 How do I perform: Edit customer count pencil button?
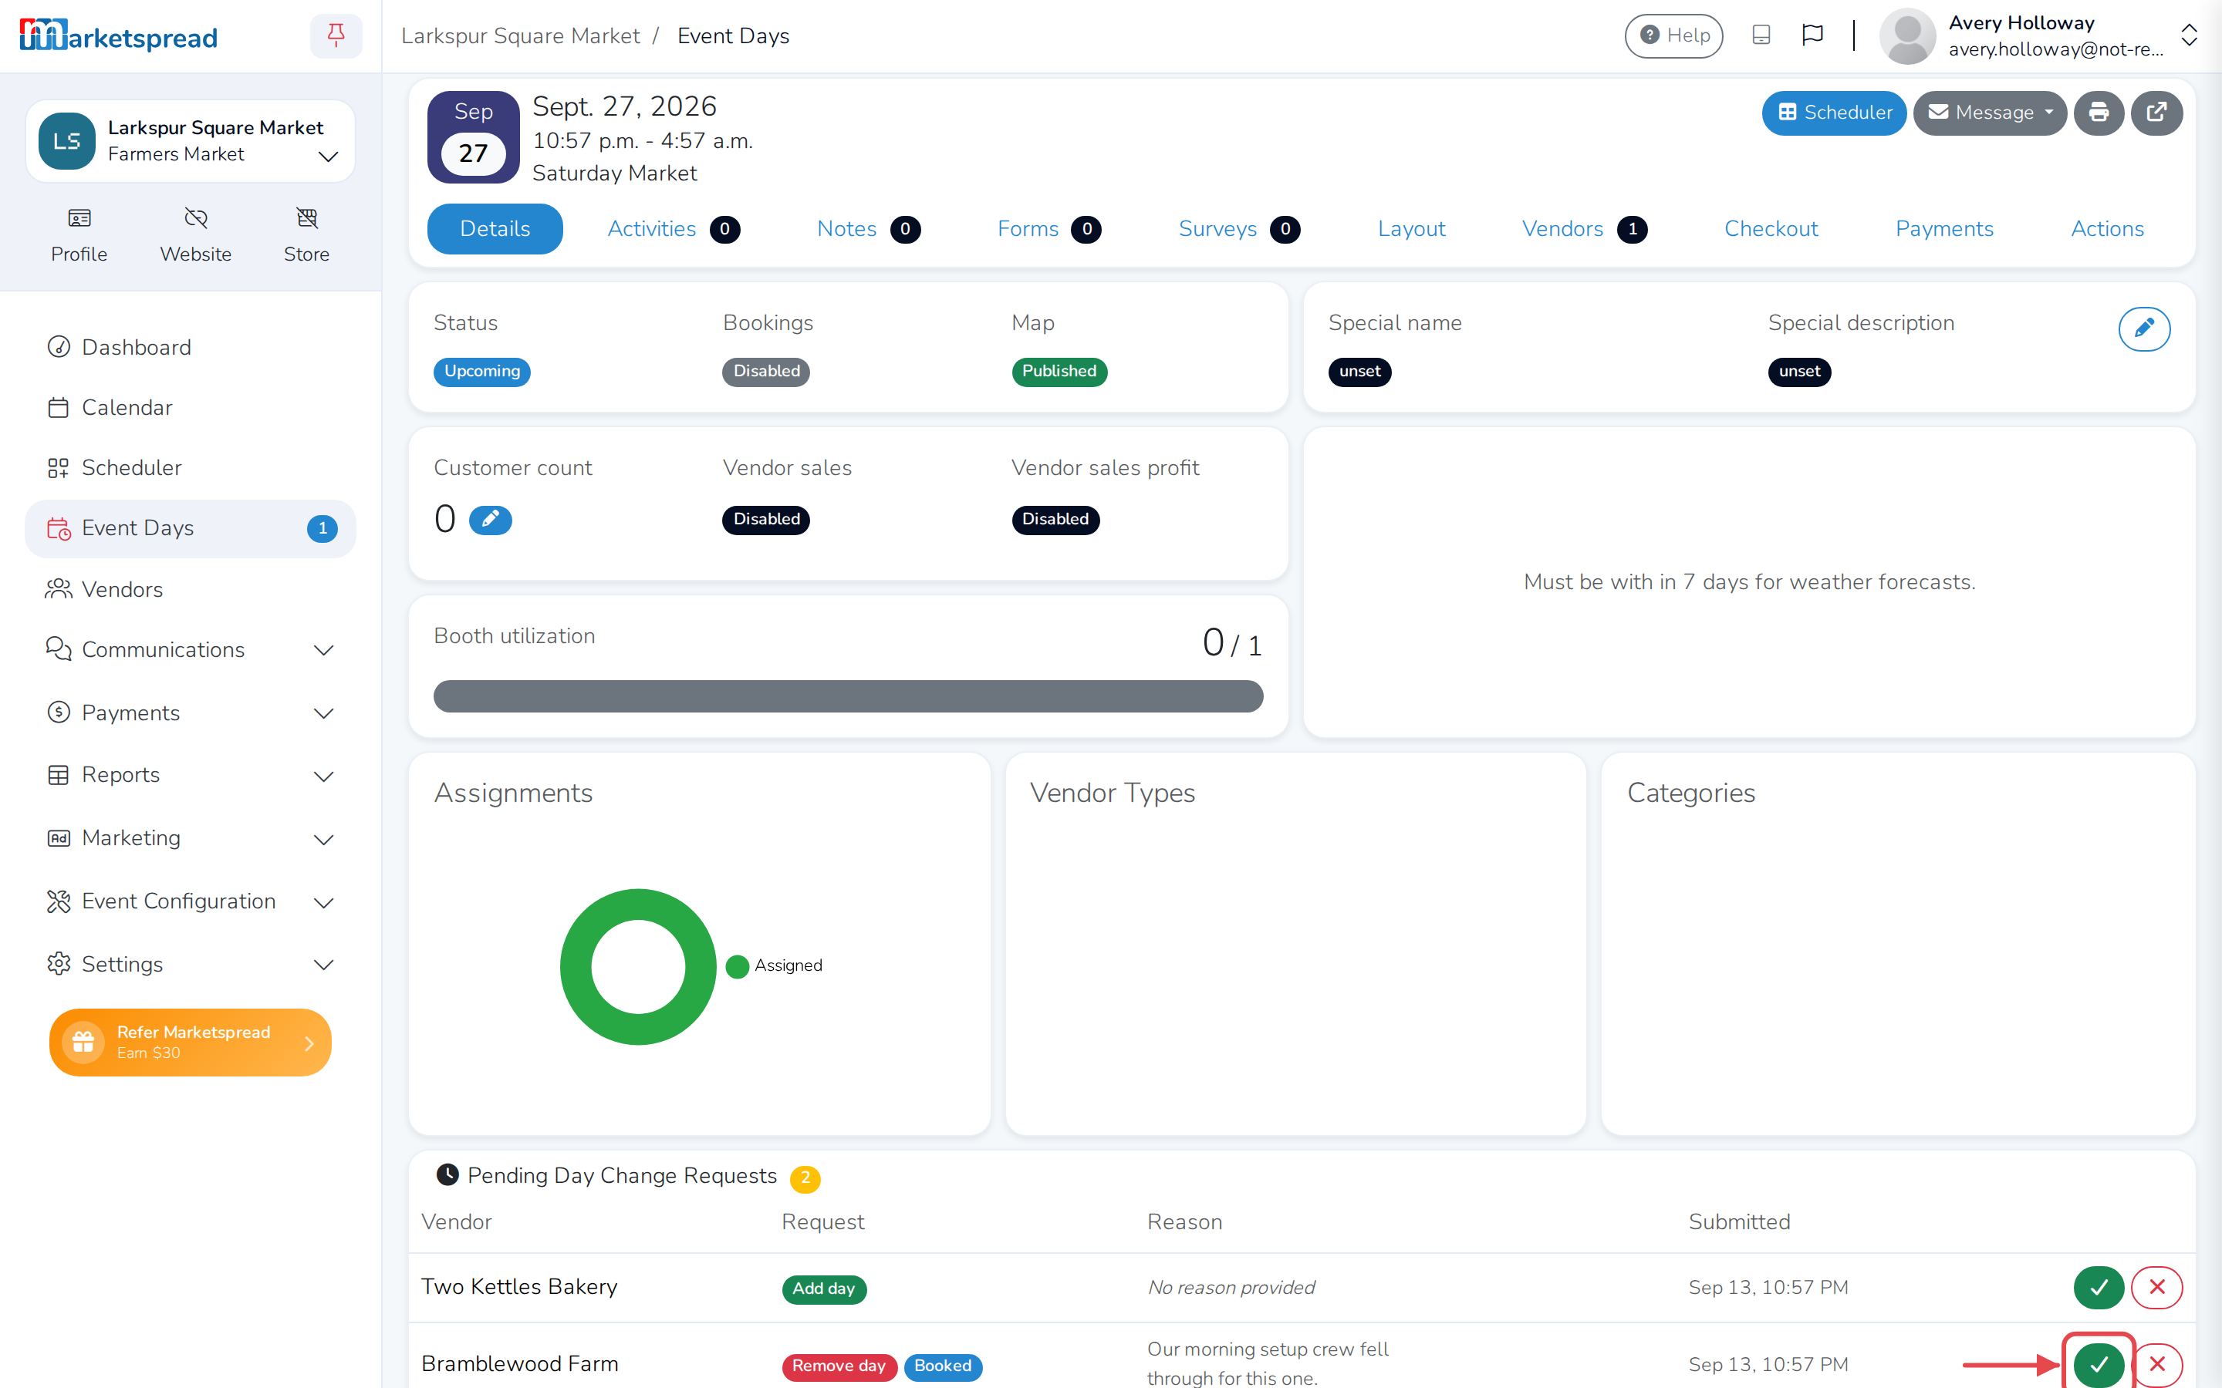[491, 520]
